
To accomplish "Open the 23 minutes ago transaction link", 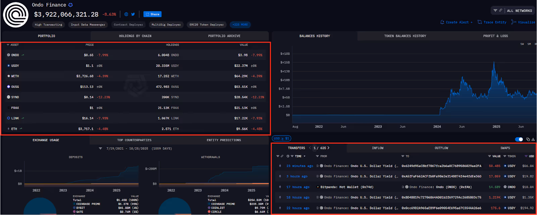I will (300, 166).
